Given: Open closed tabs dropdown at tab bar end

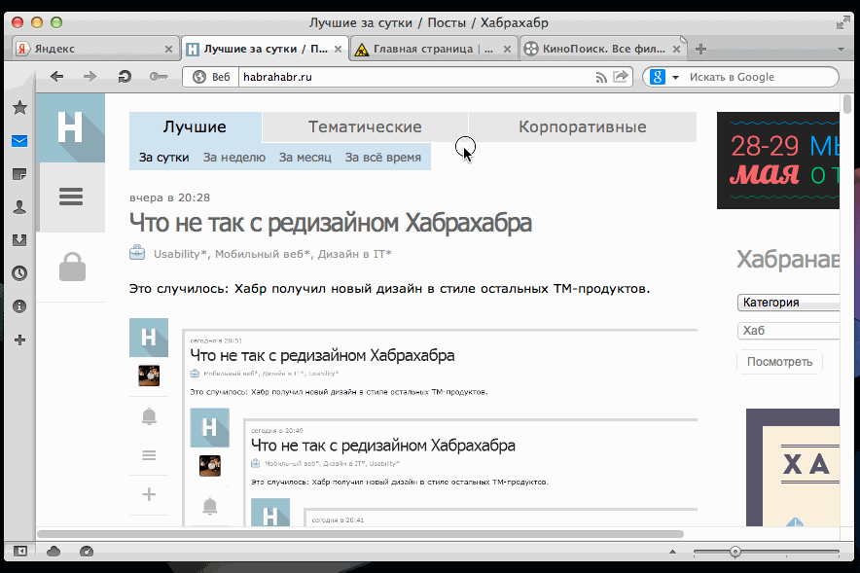Looking at the screenshot, I should click(841, 50).
